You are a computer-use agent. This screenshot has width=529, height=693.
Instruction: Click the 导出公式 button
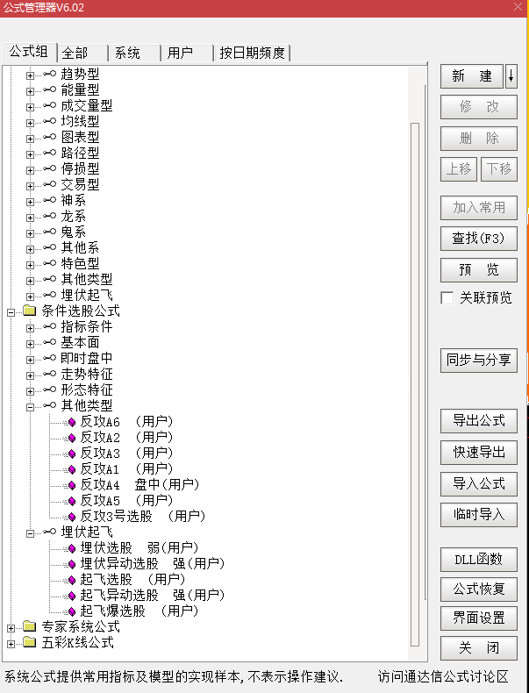tap(478, 421)
